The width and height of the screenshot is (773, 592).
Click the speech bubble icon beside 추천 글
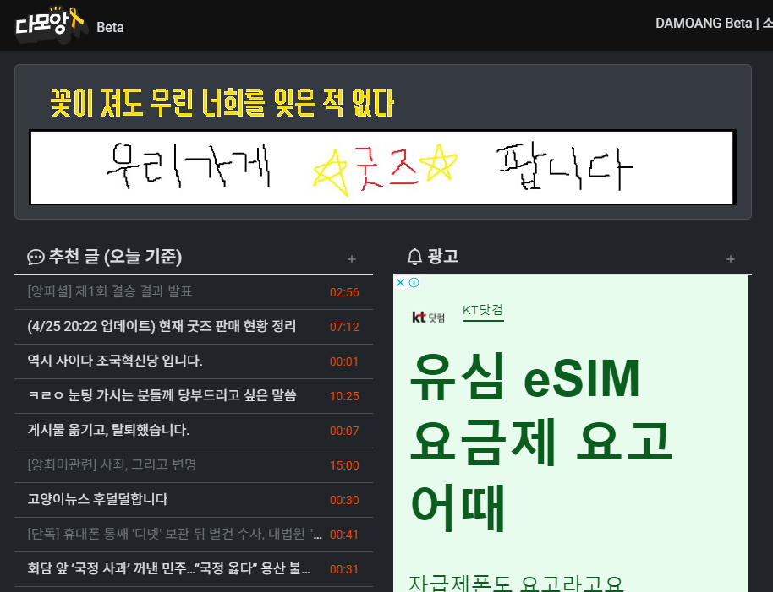pyautogui.click(x=36, y=258)
